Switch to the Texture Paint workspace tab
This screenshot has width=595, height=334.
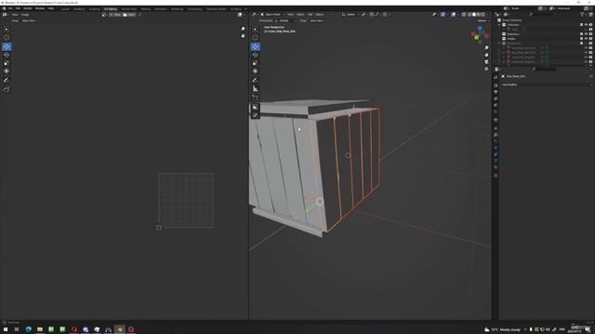tap(128, 8)
